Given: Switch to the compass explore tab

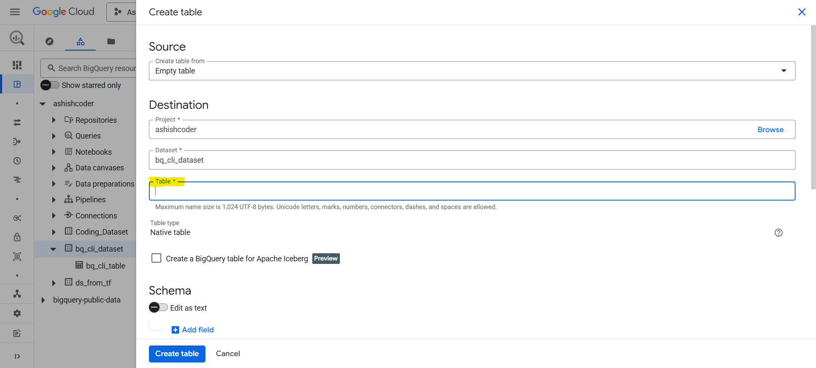Looking at the screenshot, I should tap(49, 41).
